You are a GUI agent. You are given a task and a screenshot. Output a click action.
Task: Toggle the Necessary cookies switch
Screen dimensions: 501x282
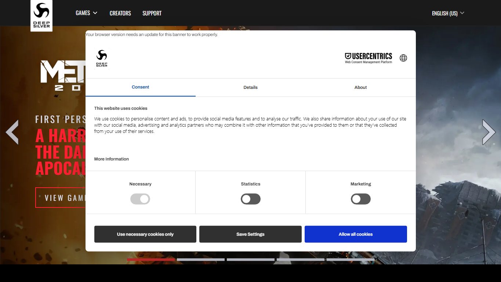140,199
